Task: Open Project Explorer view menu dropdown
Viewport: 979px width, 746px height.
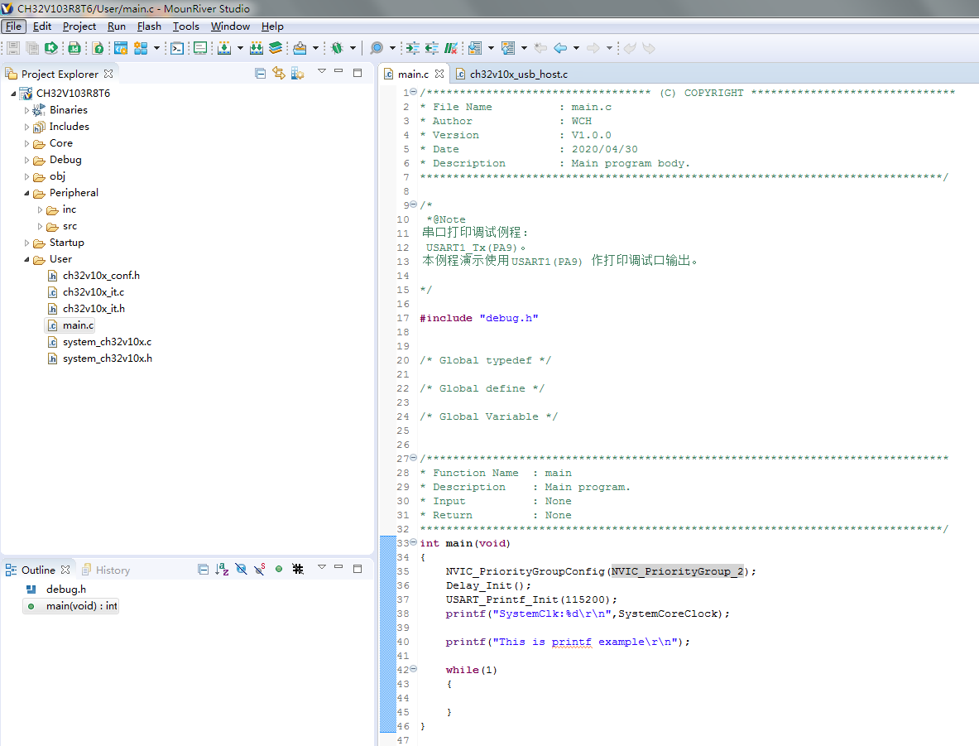Action: click(x=322, y=73)
